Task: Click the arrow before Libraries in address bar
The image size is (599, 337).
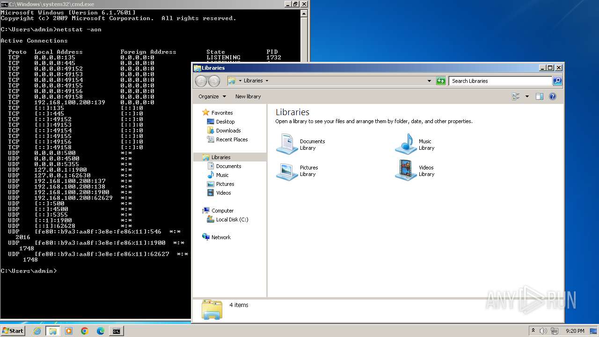Action: point(240,81)
